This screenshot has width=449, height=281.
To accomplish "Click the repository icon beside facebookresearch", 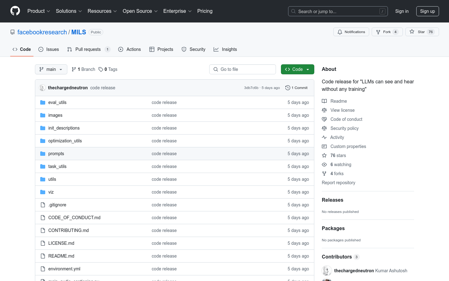I will click(12, 32).
